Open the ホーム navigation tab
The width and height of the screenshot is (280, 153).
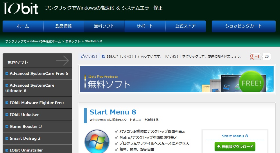[23, 26]
